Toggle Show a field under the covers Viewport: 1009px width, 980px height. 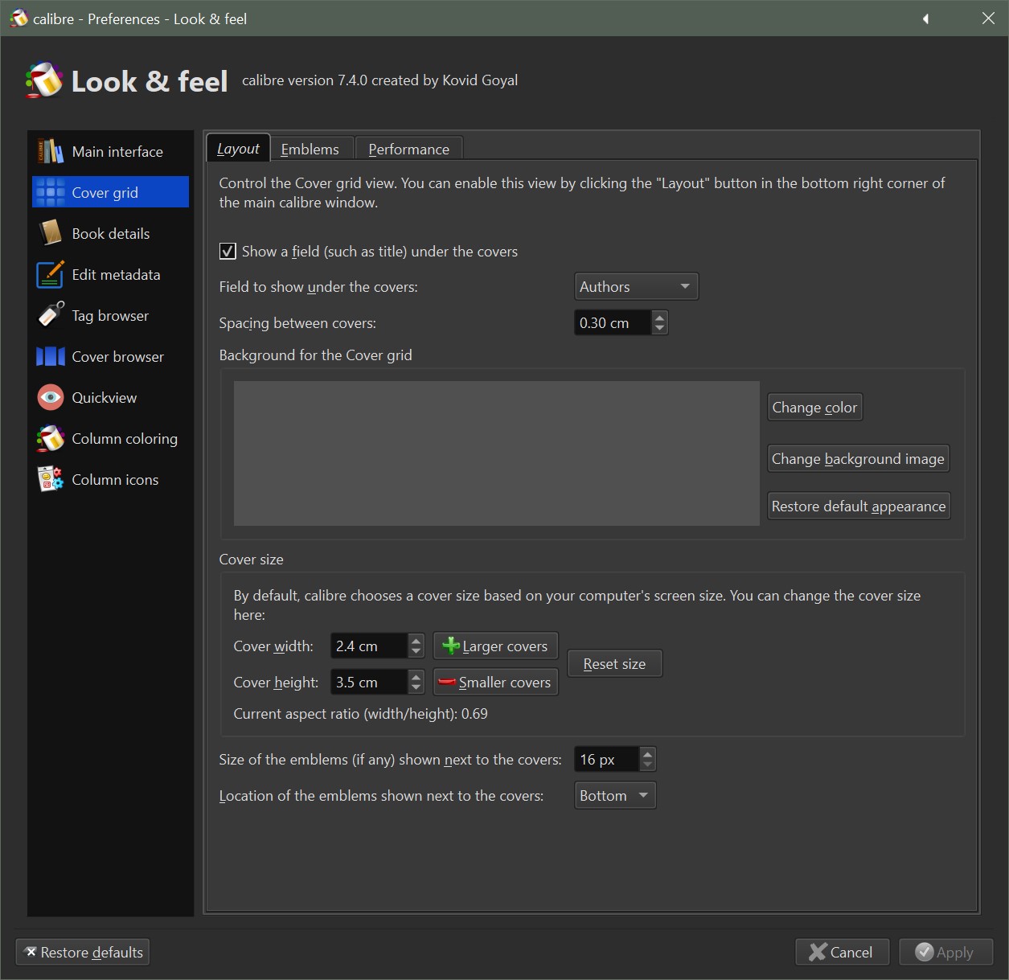228,251
